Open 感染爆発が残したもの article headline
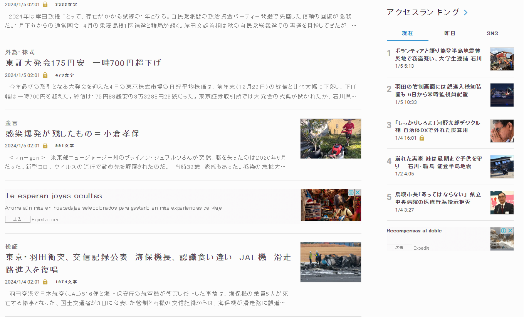The width and height of the screenshot is (524, 317). [72, 133]
